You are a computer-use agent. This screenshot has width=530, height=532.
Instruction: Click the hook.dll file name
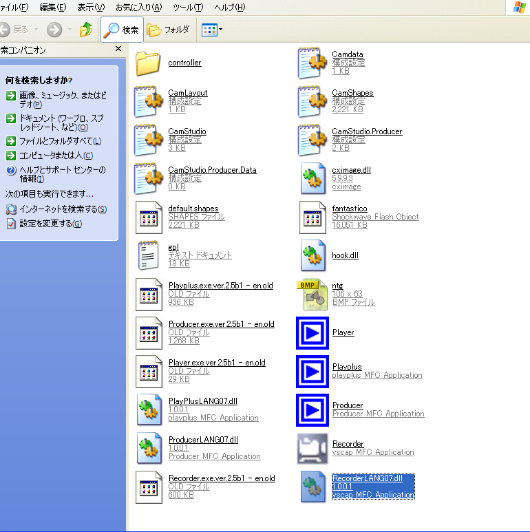click(345, 255)
